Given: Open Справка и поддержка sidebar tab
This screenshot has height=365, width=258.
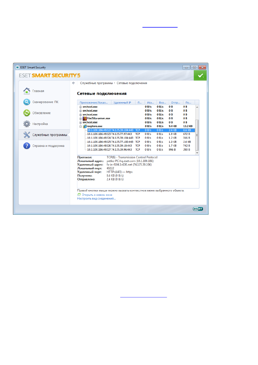Looking at the screenshot, I should (x=44, y=146).
